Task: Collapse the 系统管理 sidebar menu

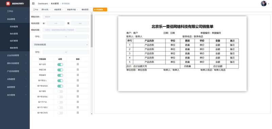Action: 15,19
